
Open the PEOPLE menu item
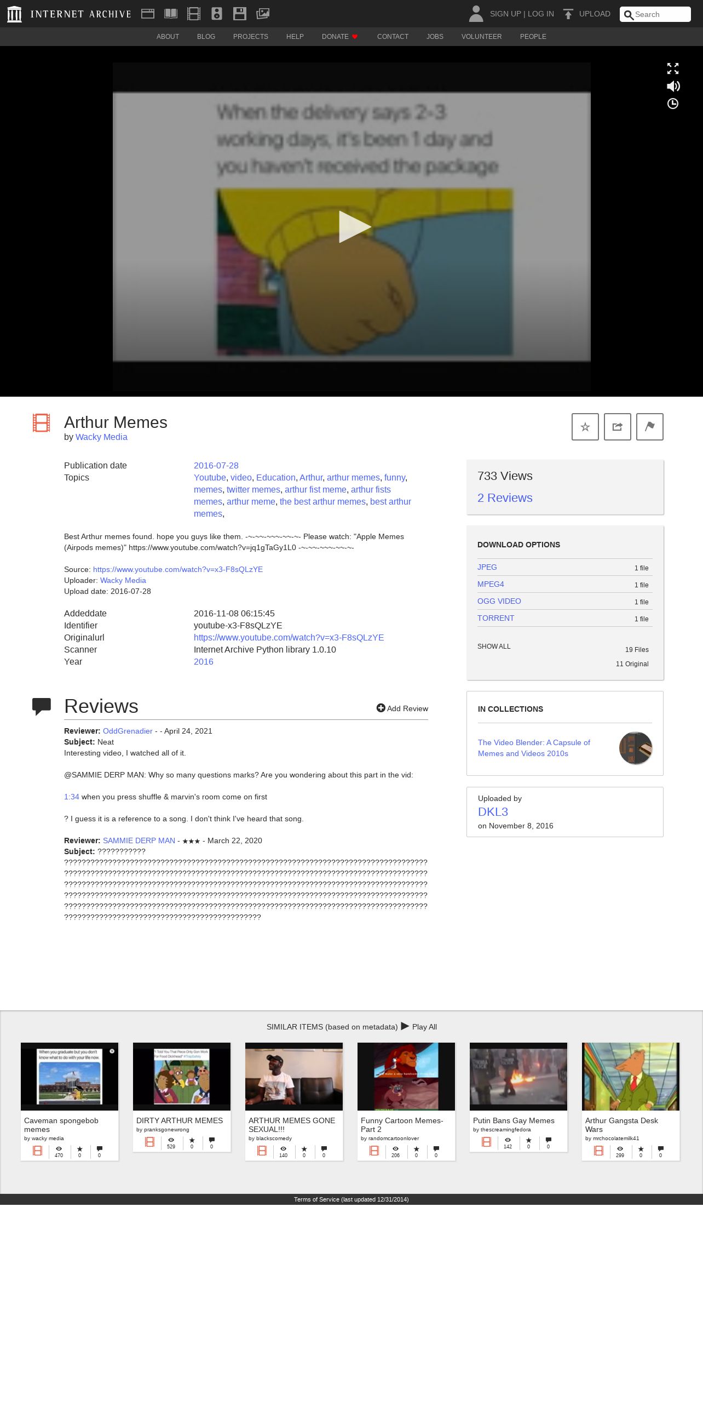(533, 37)
